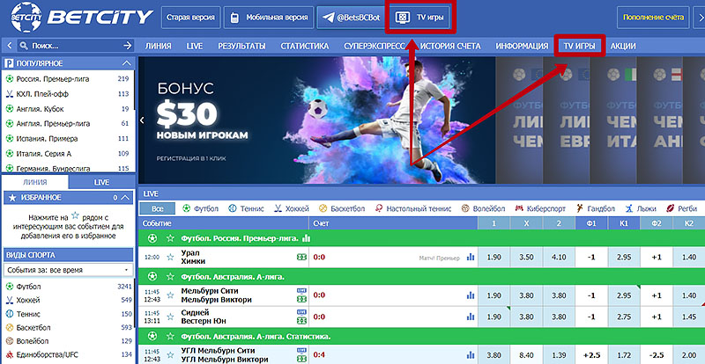
Task: Collapse the ИЗБРАННОЕ panel
Action: coord(126,198)
